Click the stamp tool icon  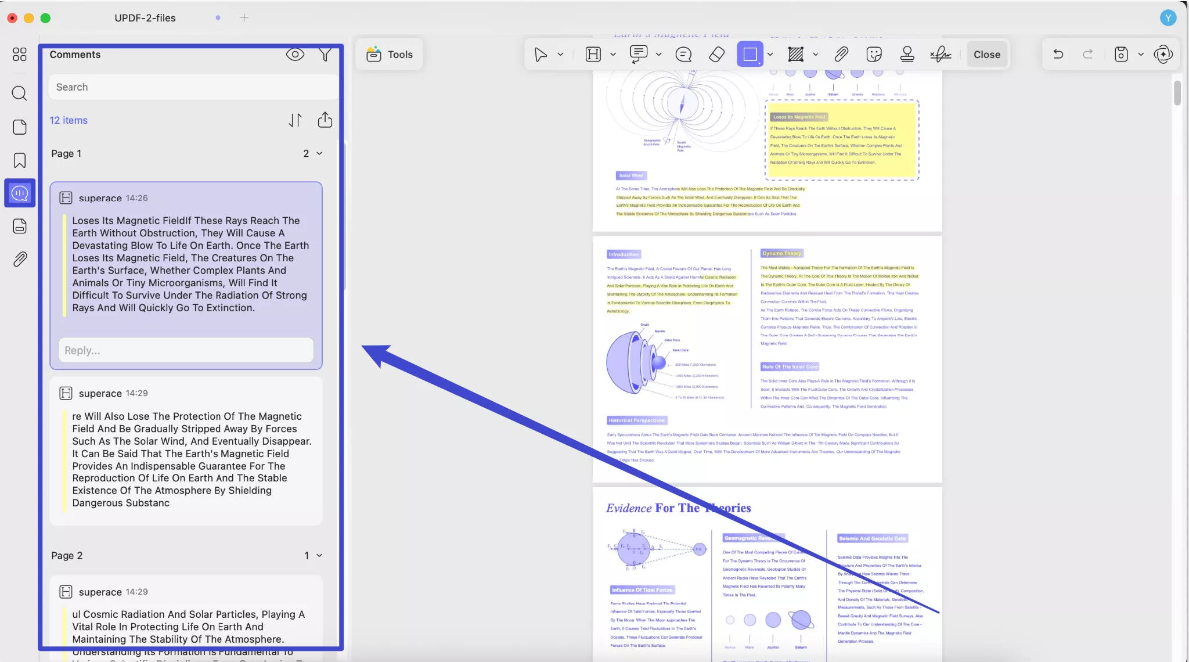click(907, 55)
